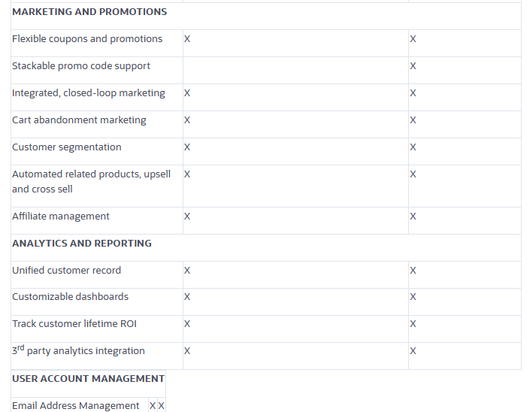530x412 pixels.
Task: Click the X mark in Stackable promo code row
Action: (413, 66)
